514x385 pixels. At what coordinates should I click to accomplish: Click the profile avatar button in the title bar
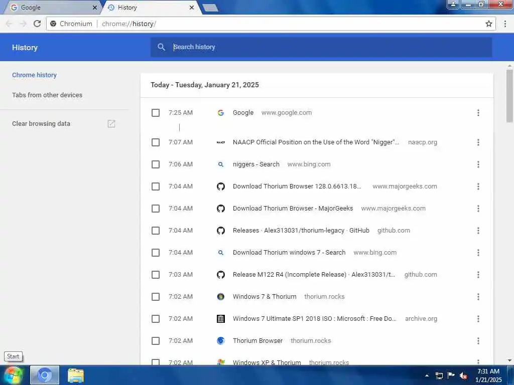pos(453,4)
